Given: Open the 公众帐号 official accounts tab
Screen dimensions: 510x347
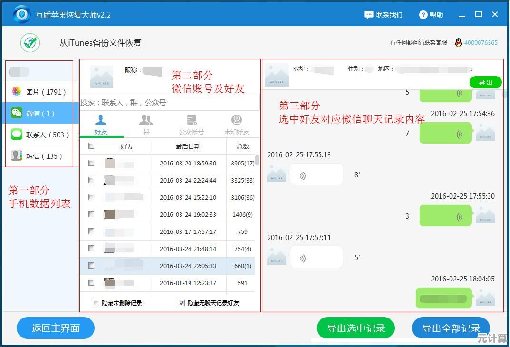Looking at the screenshot, I should [191, 124].
